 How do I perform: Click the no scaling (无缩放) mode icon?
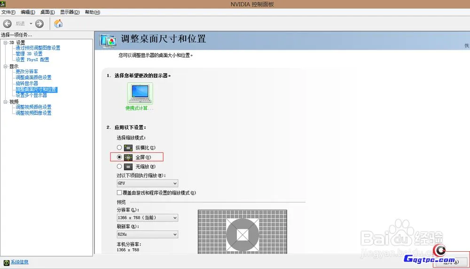(128, 166)
